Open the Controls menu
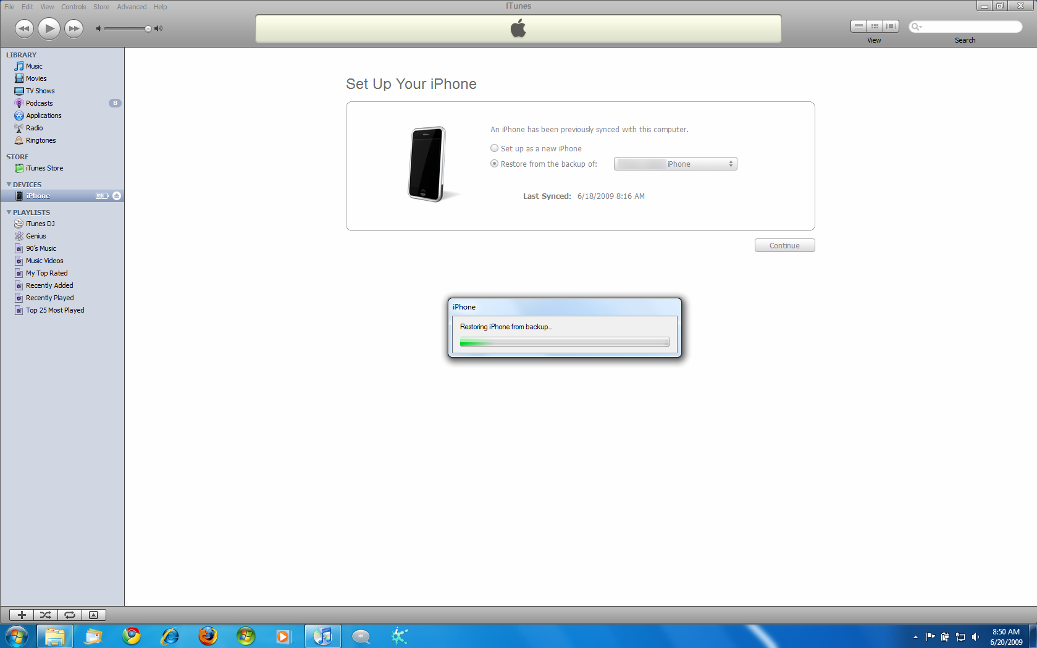The width and height of the screenshot is (1037, 648). click(x=73, y=7)
